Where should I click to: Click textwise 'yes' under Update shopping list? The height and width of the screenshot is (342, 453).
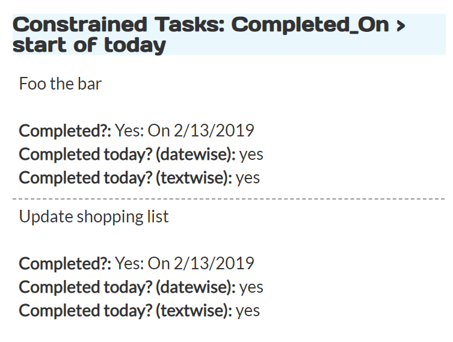248,311
